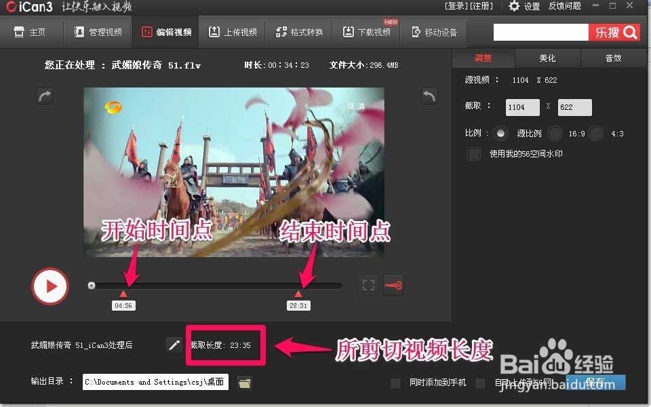The width and height of the screenshot is (651, 407).
Task: Go to the 上传视频 upload tab
Action: coord(233,32)
